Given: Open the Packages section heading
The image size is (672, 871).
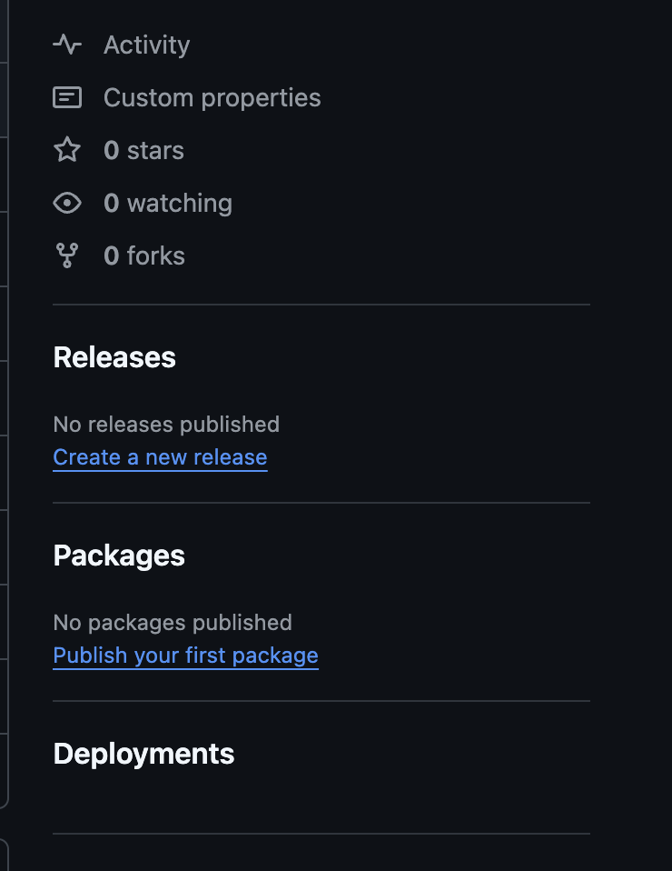Looking at the screenshot, I should pos(119,556).
